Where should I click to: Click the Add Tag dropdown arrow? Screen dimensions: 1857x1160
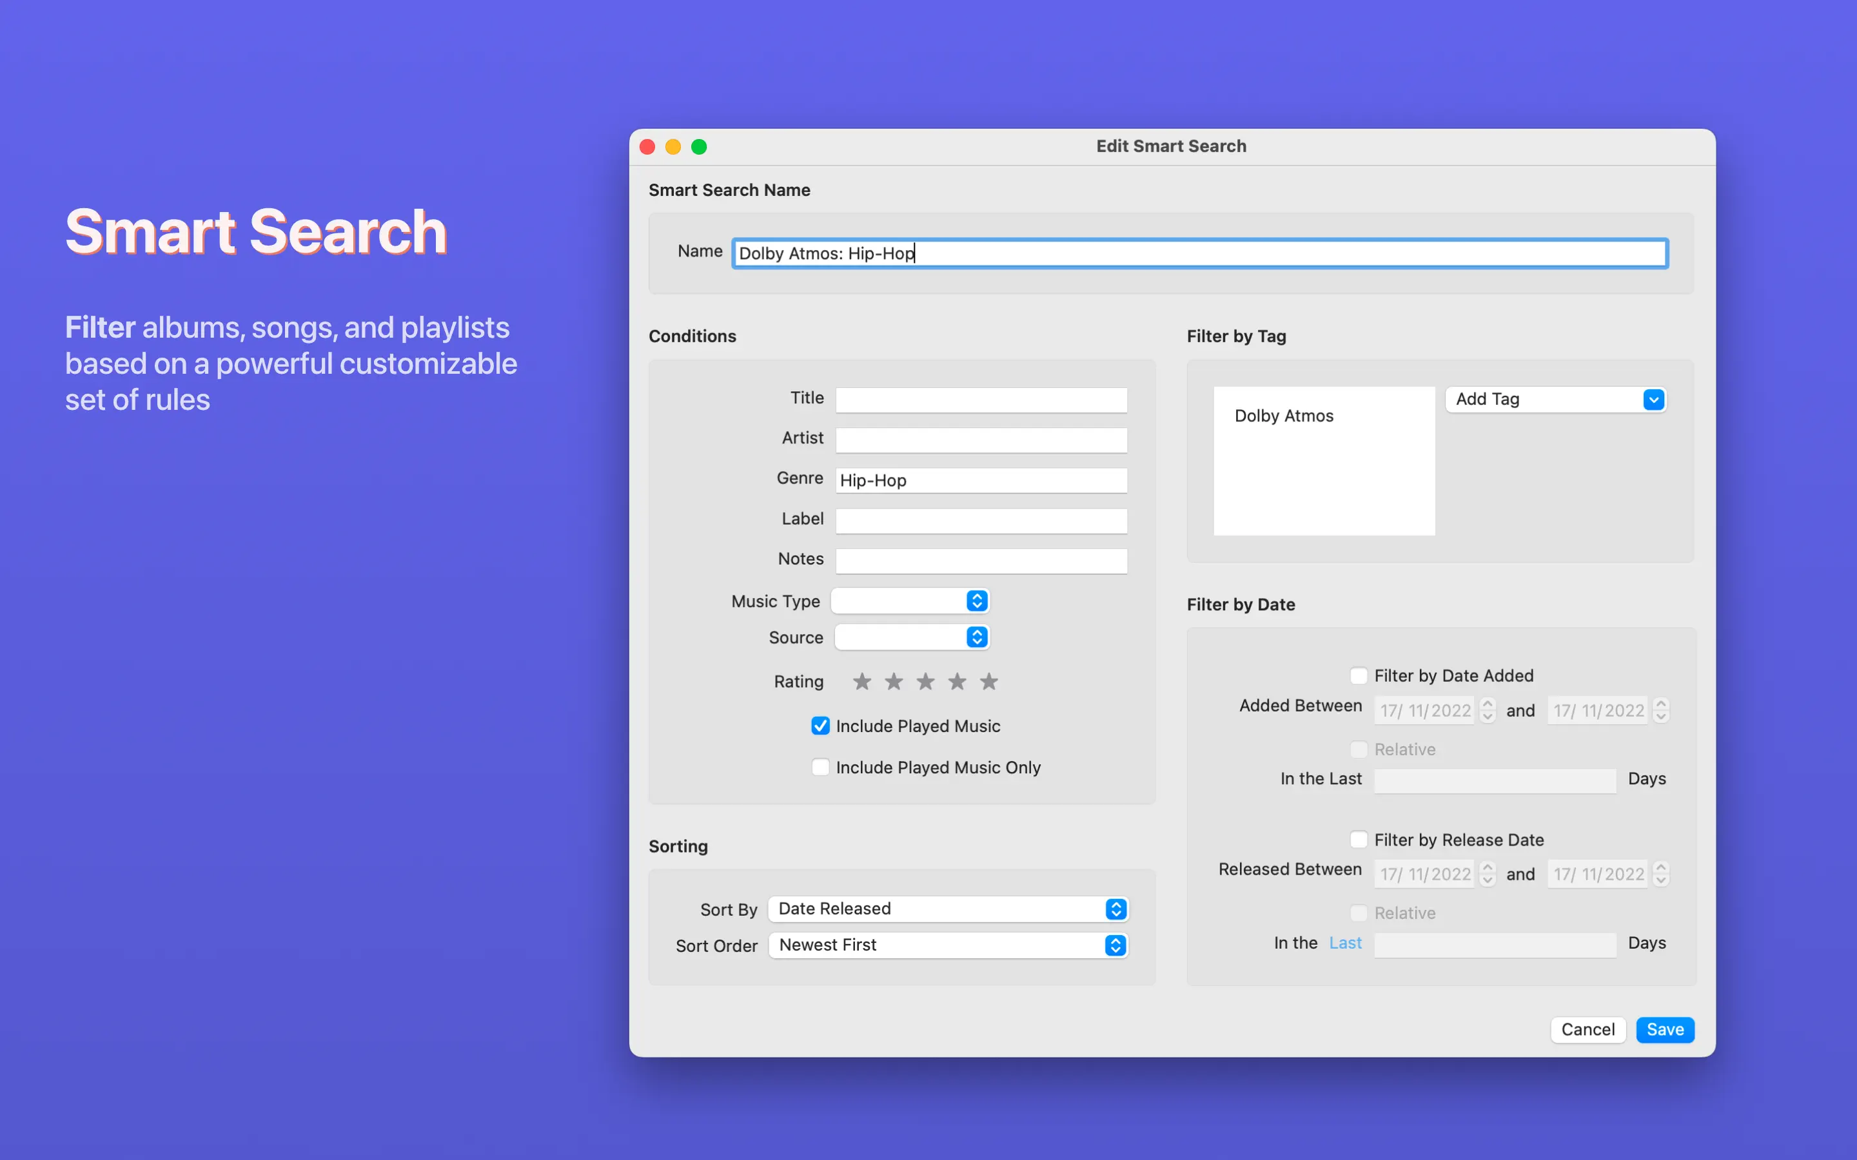[1653, 400]
